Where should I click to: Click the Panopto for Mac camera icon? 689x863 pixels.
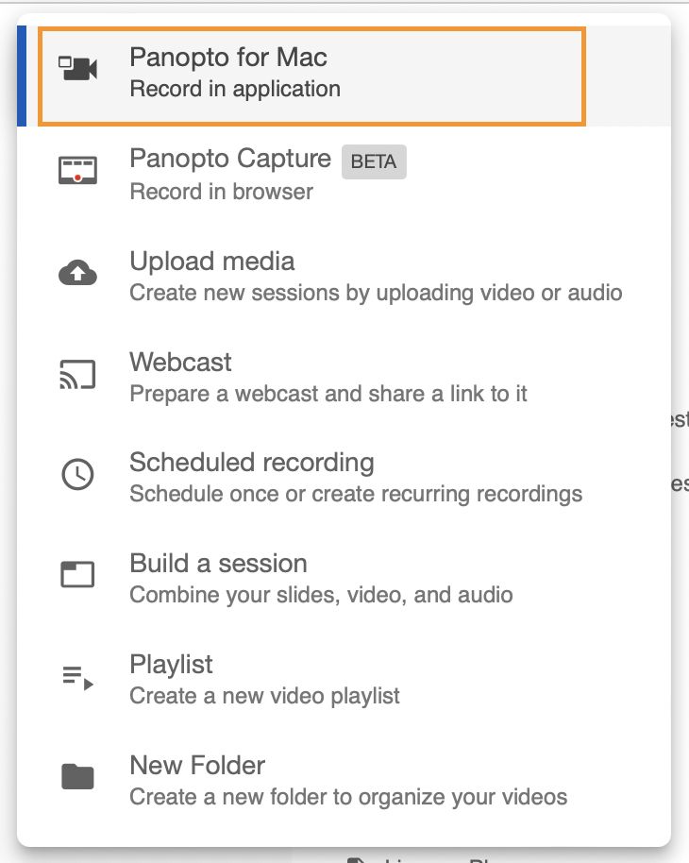pos(78,70)
